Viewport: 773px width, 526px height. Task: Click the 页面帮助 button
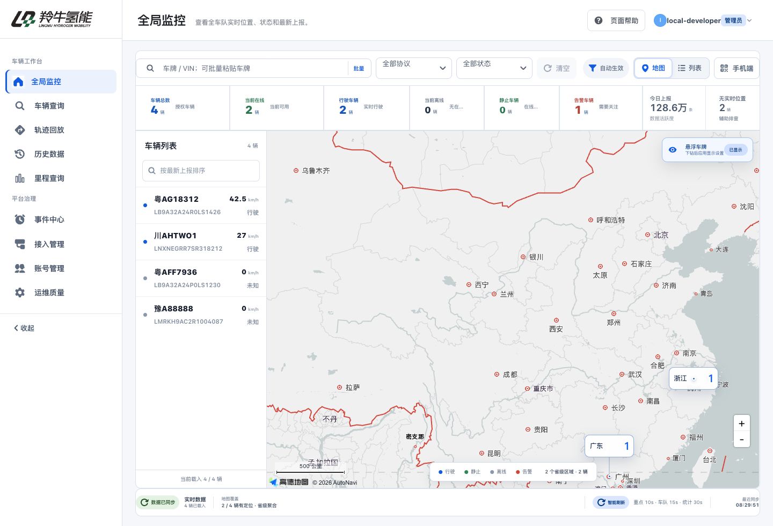[616, 20]
